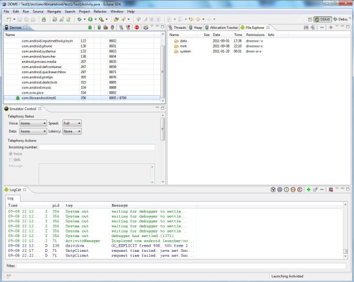Screen dimensions: 354x282
Task: Open dropdown arrow next to Debug toolbar icon
Action: [x=85, y=19]
